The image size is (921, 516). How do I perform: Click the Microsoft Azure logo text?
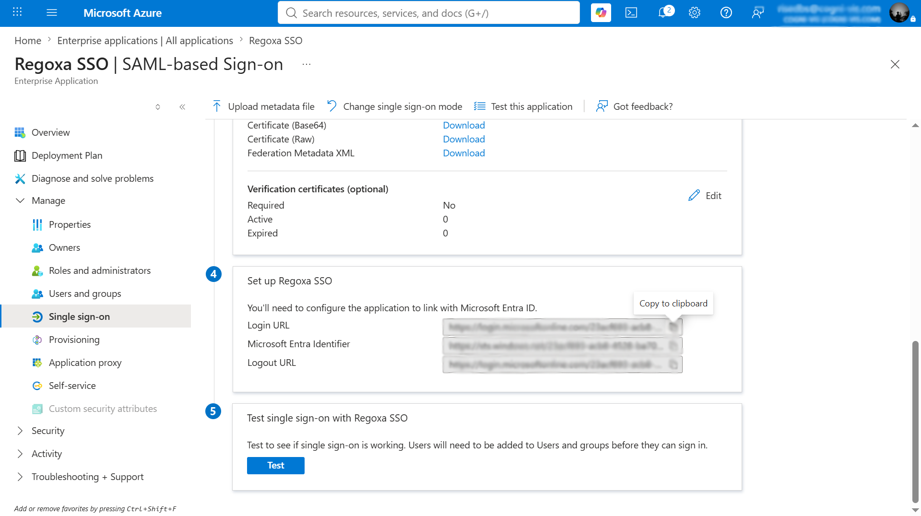[x=122, y=13]
